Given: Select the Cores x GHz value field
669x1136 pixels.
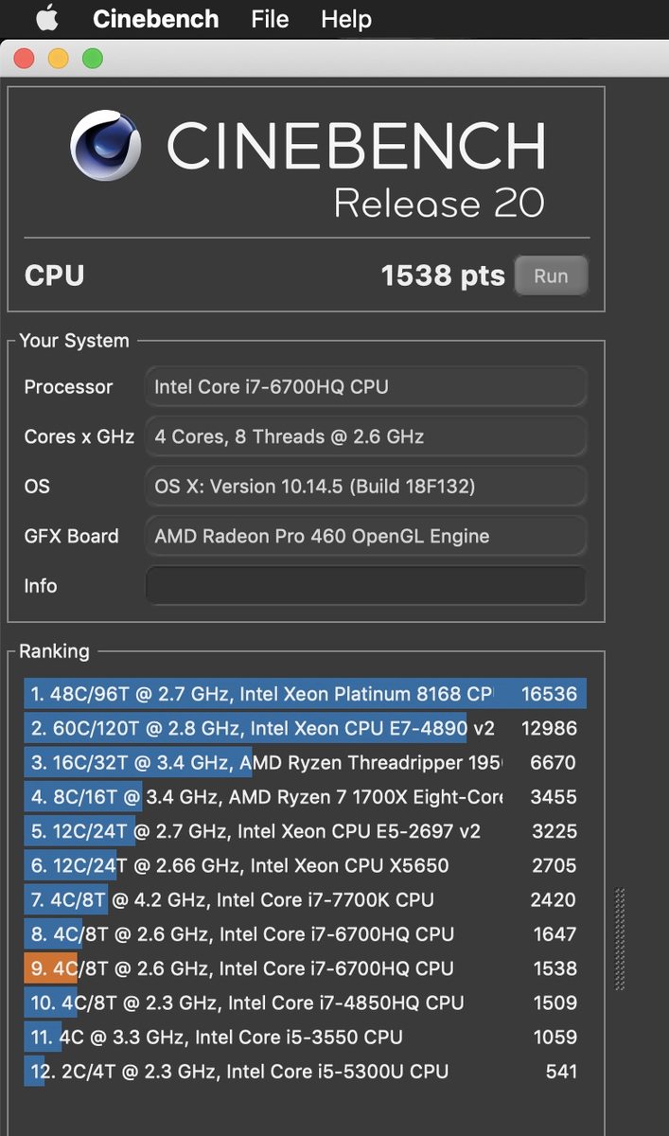Looking at the screenshot, I should coord(365,436).
